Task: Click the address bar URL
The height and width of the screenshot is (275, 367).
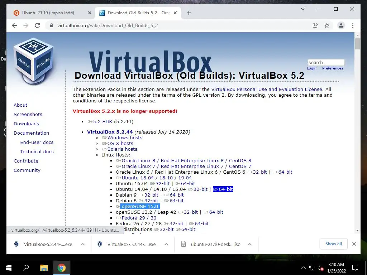Action: (x=108, y=25)
